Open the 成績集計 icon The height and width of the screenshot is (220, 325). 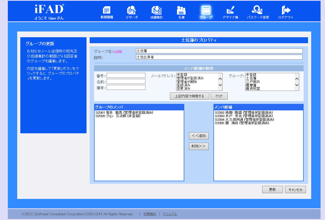tap(157, 12)
